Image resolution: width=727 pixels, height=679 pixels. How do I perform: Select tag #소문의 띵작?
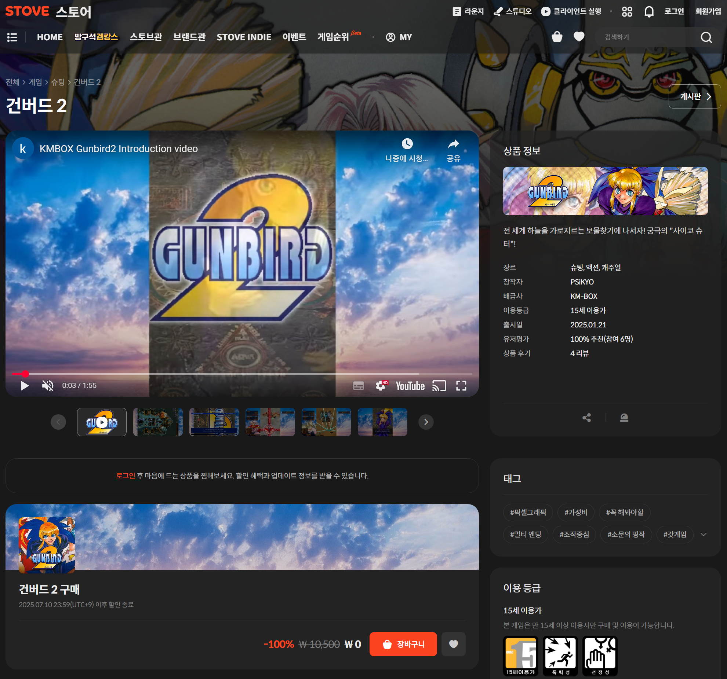(626, 535)
